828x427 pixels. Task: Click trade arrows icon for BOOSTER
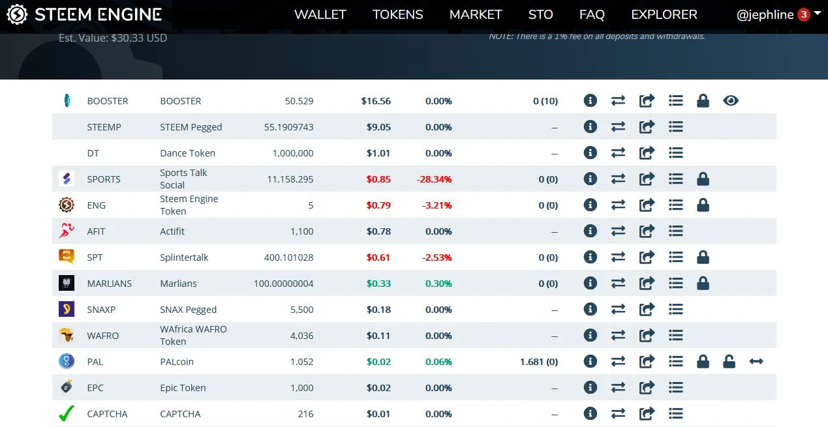pyautogui.click(x=618, y=100)
